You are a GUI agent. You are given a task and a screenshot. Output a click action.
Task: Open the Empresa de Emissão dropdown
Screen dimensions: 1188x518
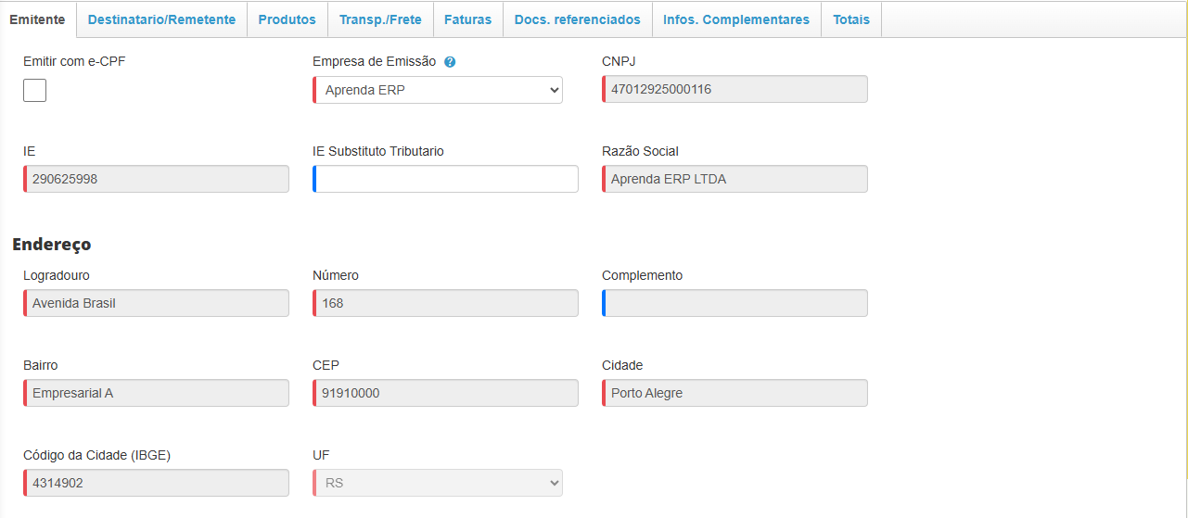point(438,90)
